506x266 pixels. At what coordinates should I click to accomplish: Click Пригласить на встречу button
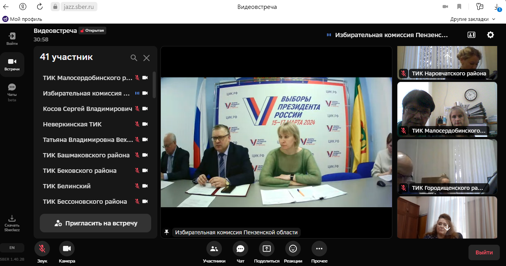tap(95, 223)
